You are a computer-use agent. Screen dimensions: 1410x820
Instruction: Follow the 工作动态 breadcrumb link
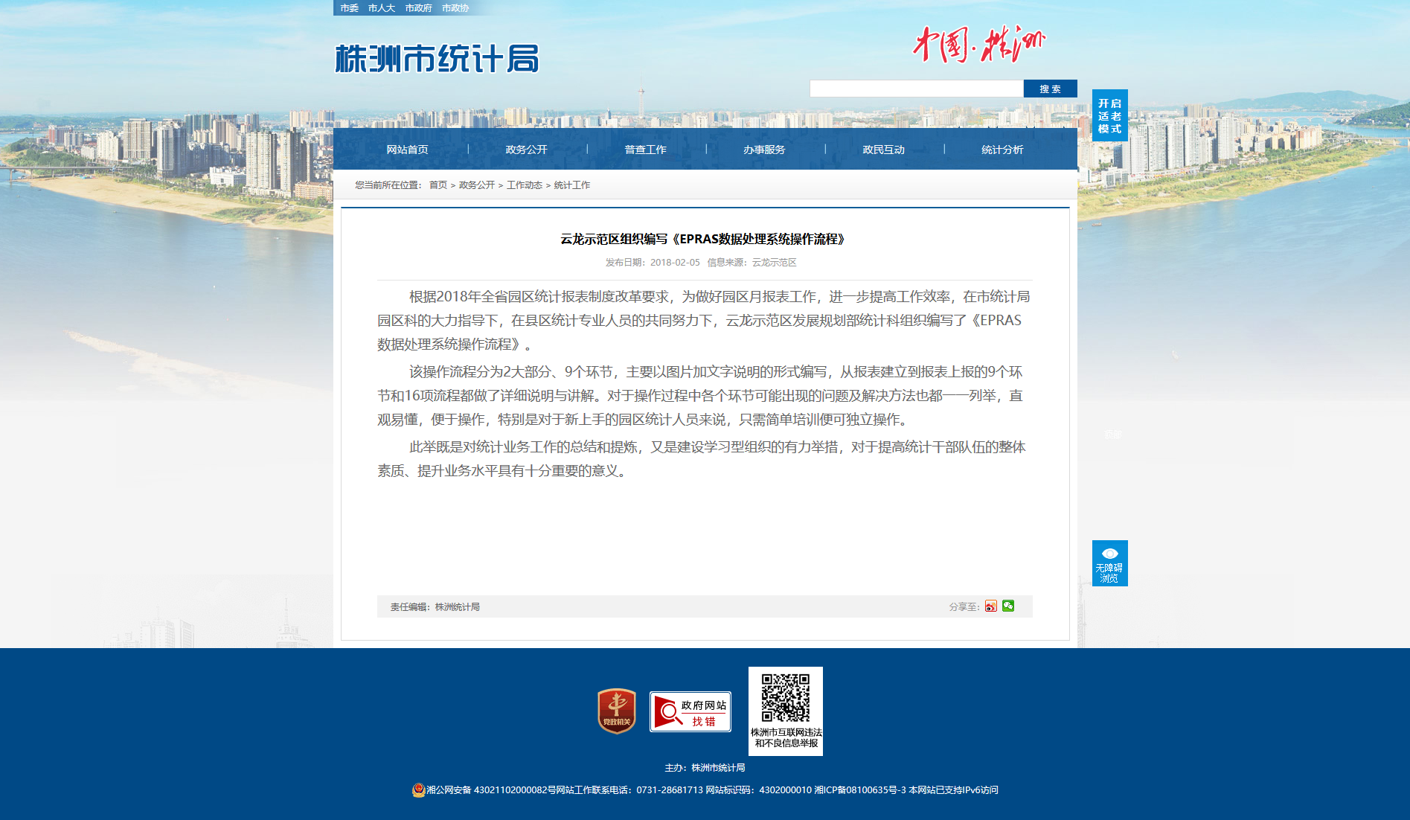[524, 185]
